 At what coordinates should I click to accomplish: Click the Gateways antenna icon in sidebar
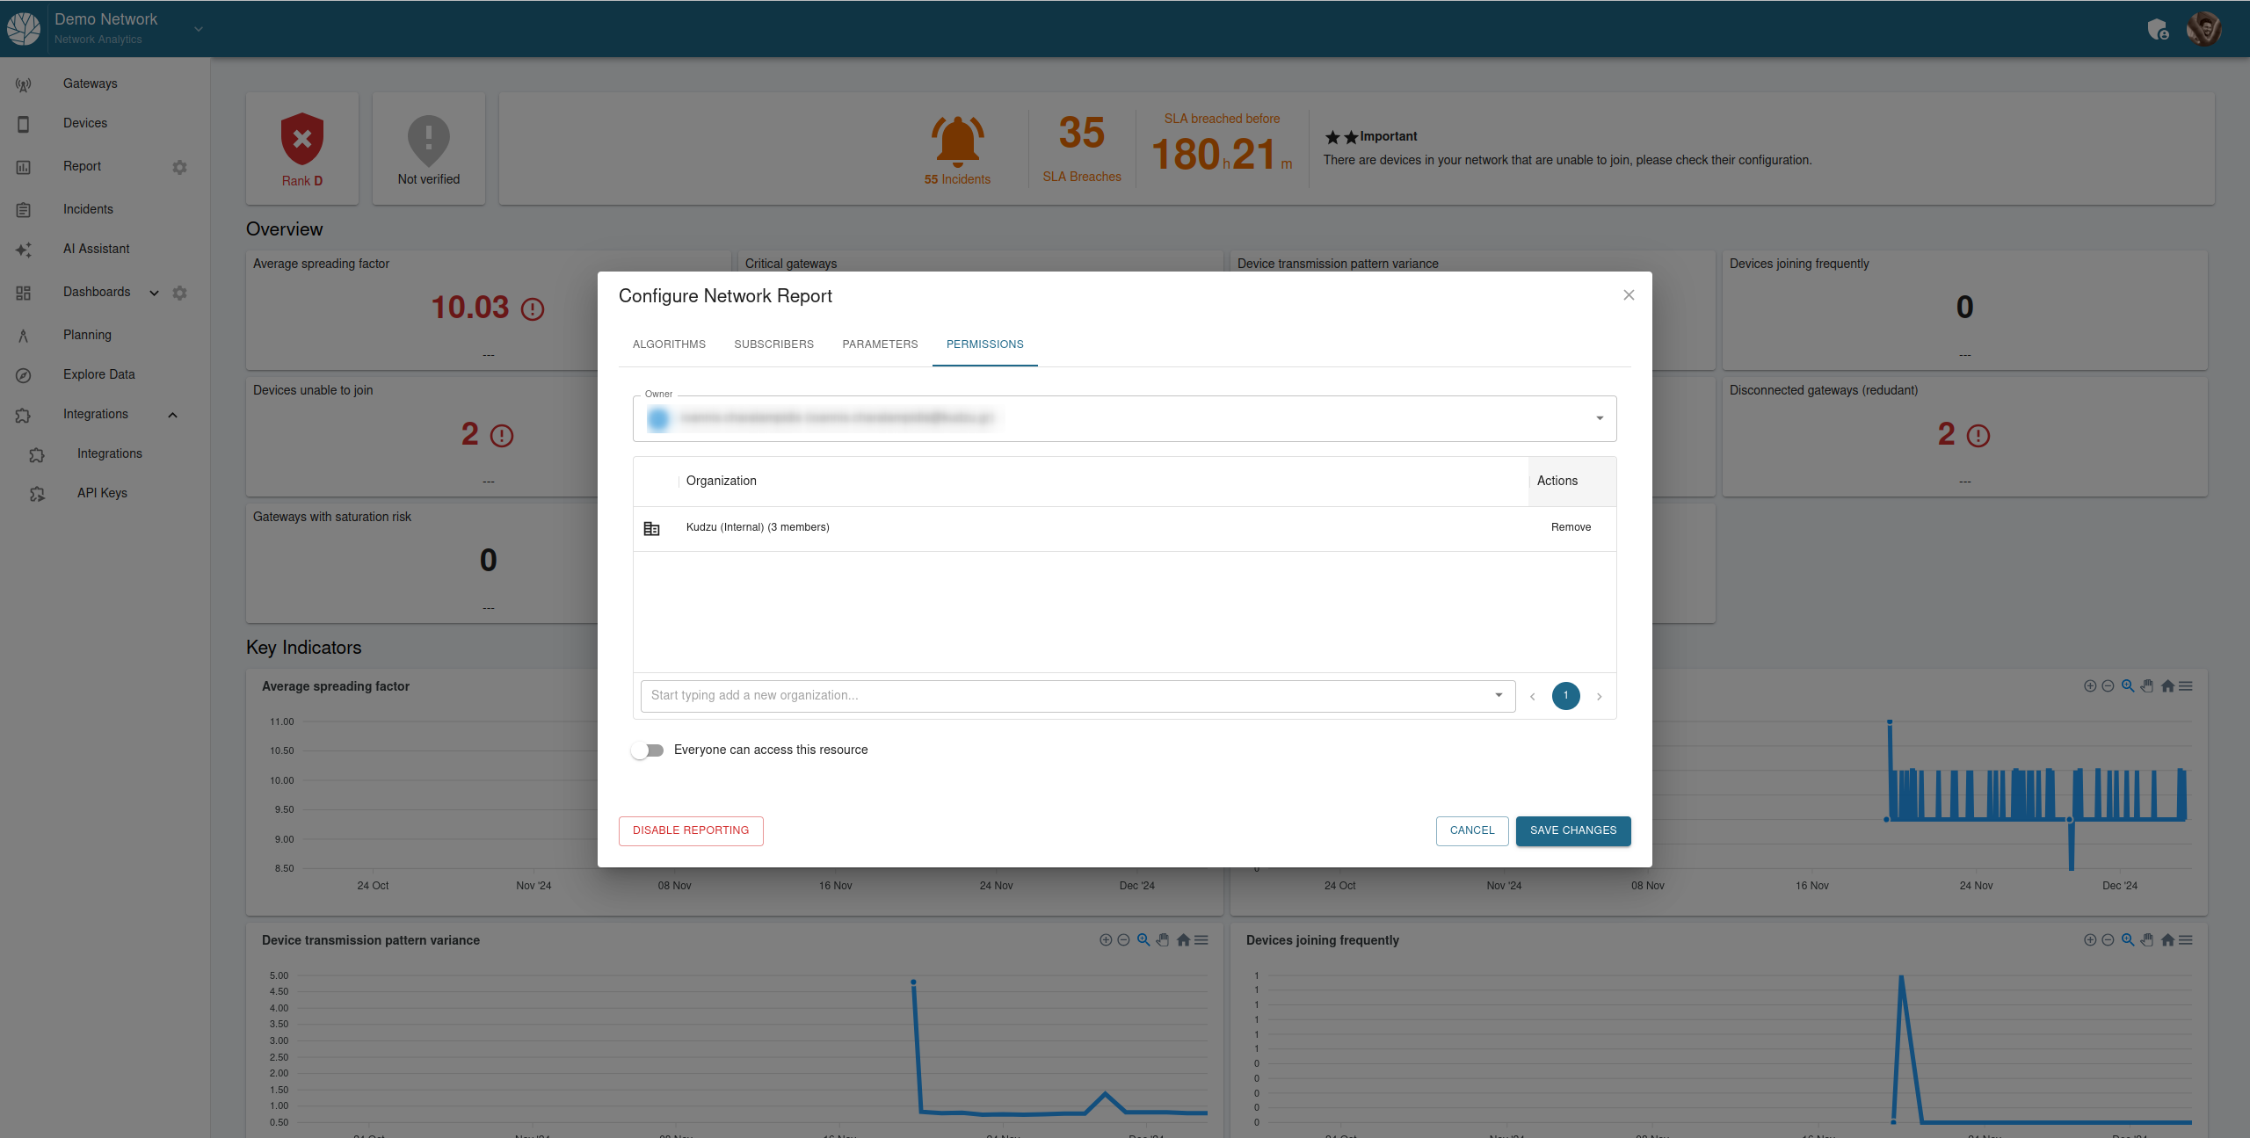coord(24,84)
